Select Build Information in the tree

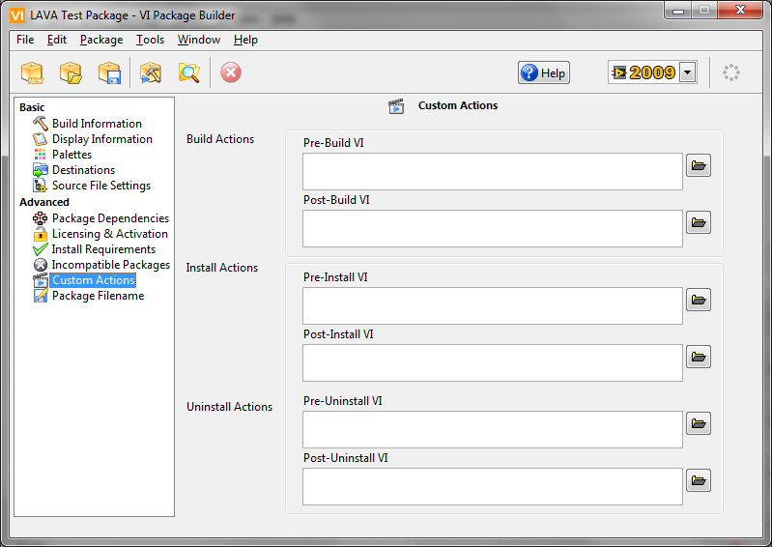(x=97, y=123)
